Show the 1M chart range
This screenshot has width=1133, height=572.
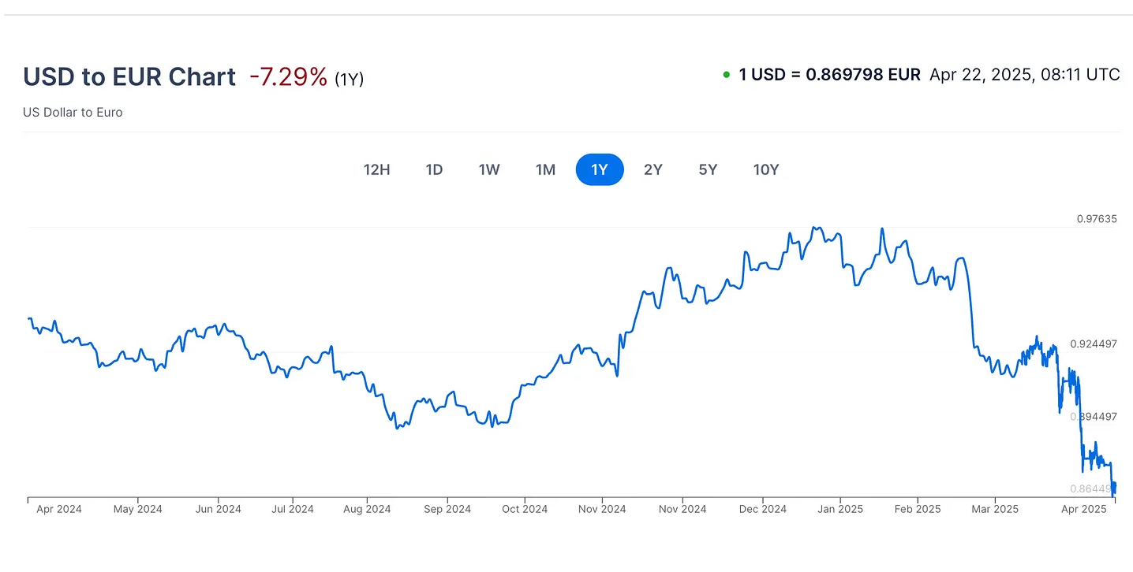[545, 169]
